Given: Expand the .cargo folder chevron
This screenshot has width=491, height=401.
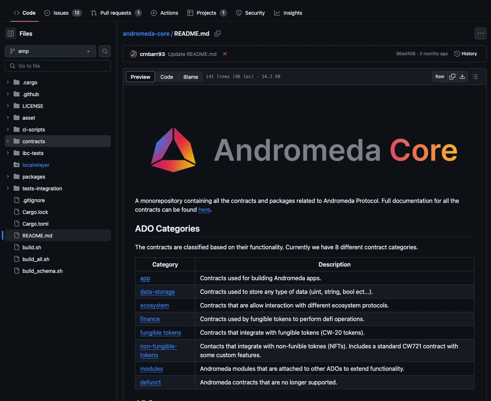Looking at the screenshot, I should coord(8,82).
